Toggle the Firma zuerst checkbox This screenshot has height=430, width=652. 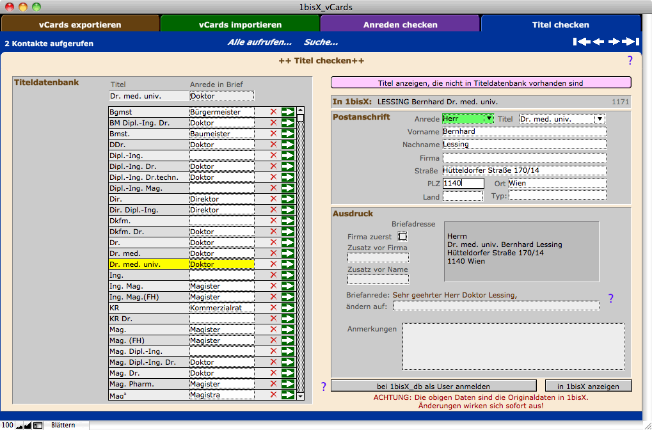pyautogui.click(x=402, y=237)
